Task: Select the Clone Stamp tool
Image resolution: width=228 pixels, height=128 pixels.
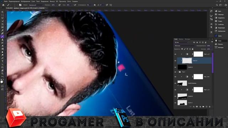Action: (2, 39)
